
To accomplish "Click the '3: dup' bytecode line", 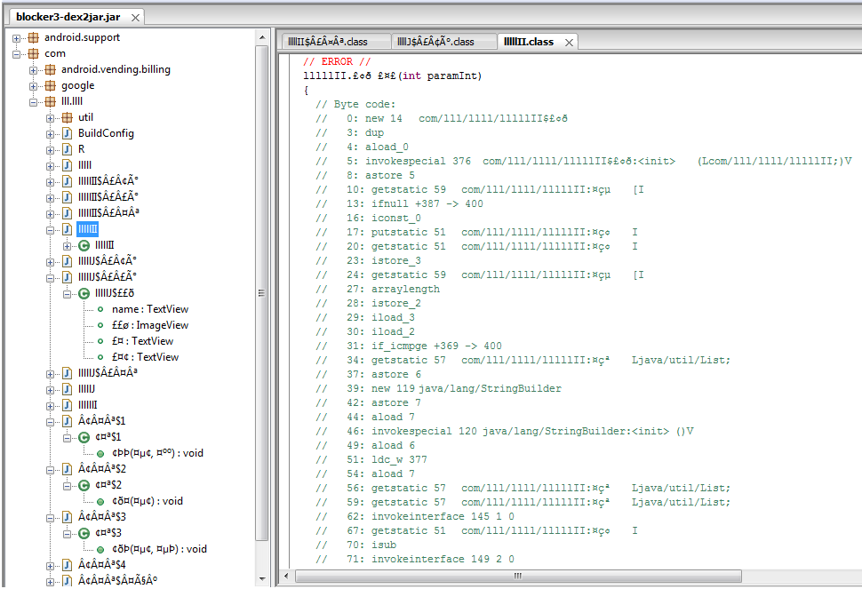I will click(349, 132).
